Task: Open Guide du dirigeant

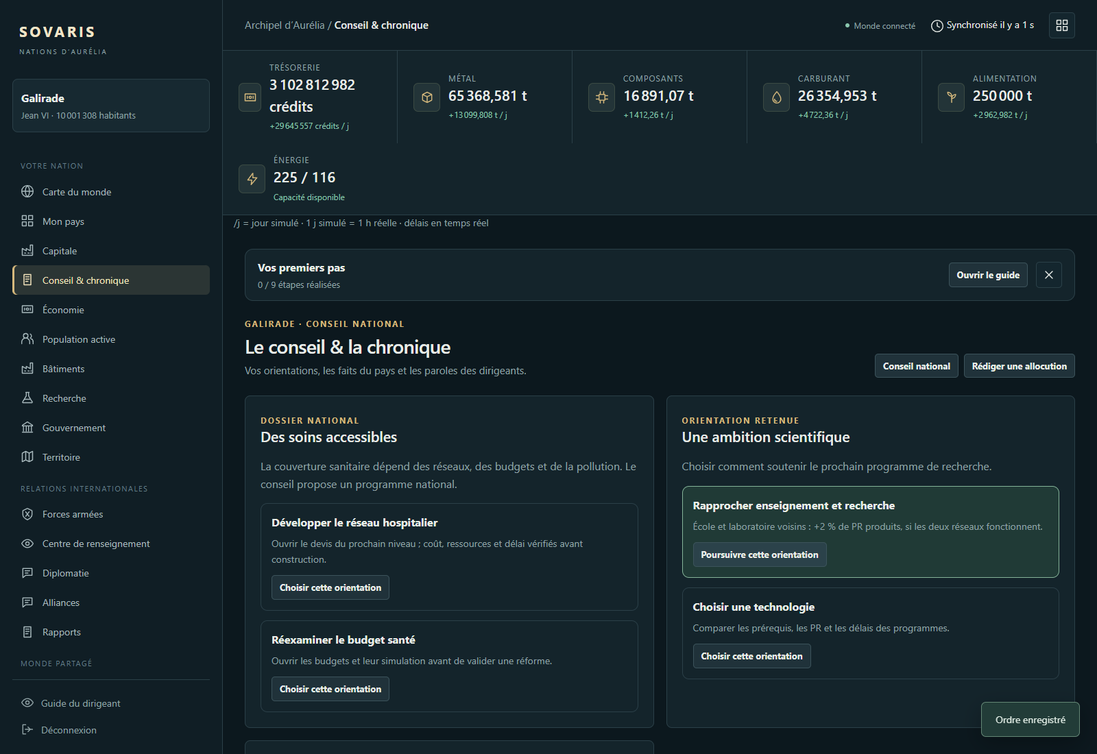Action: pyautogui.click(x=111, y=703)
